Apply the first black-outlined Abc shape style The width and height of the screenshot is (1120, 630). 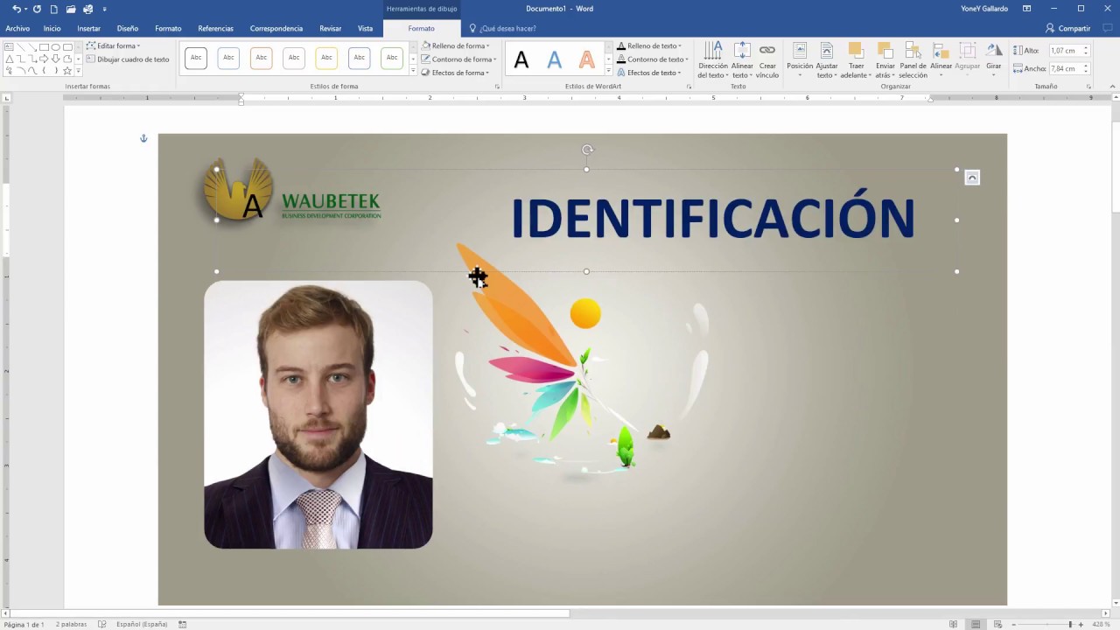click(196, 58)
